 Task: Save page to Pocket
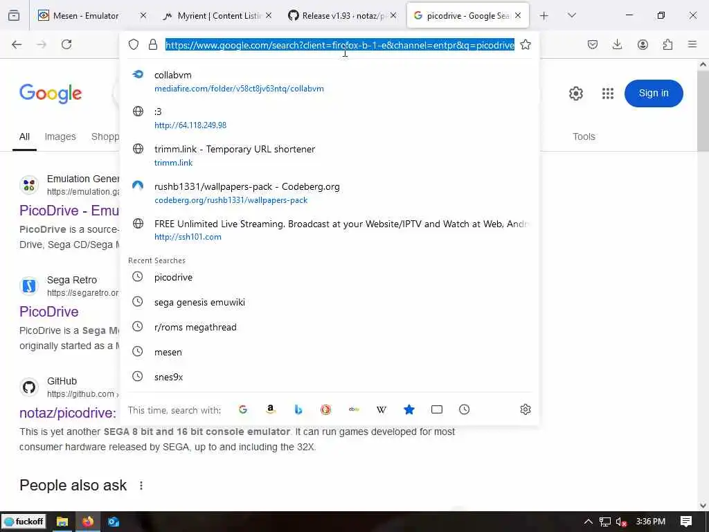tap(593, 44)
